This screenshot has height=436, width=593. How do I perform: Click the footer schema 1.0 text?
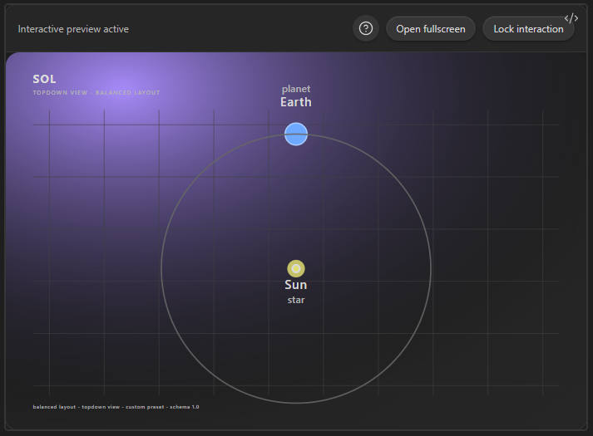(184, 407)
